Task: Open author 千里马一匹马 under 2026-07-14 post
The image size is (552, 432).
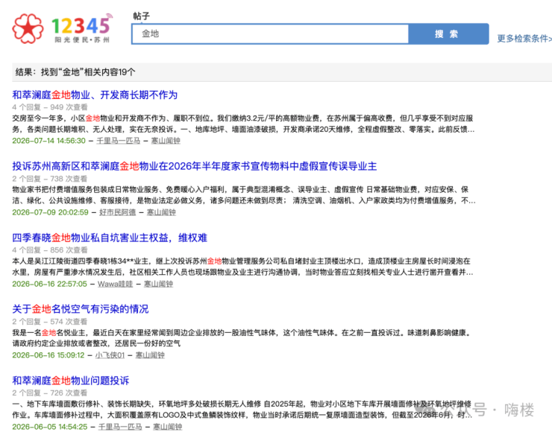Action: 119,141
